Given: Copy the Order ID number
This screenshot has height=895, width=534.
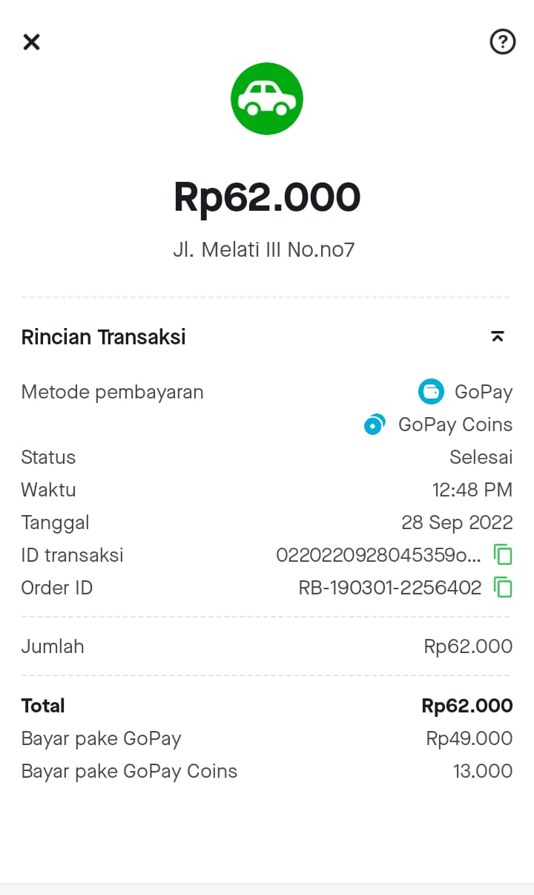Looking at the screenshot, I should [503, 588].
